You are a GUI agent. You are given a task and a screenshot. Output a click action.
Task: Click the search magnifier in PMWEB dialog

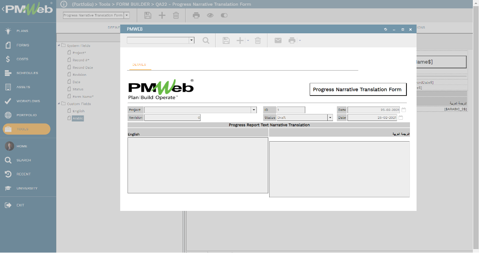click(x=206, y=40)
